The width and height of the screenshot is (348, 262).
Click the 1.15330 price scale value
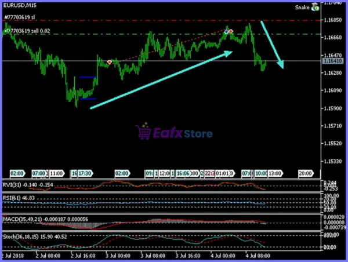[x=333, y=161]
